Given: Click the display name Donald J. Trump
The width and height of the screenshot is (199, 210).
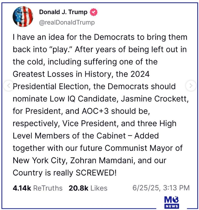Looking at the screenshot, I should tap(63, 12).
